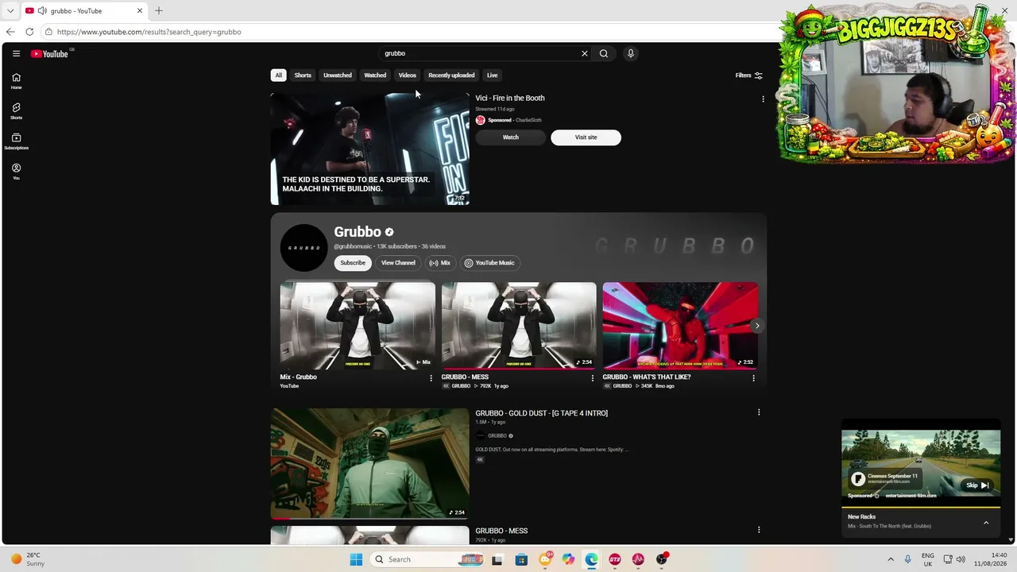The height and width of the screenshot is (572, 1017).
Task: Open Shorts in the left sidebar
Action: [x=16, y=111]
